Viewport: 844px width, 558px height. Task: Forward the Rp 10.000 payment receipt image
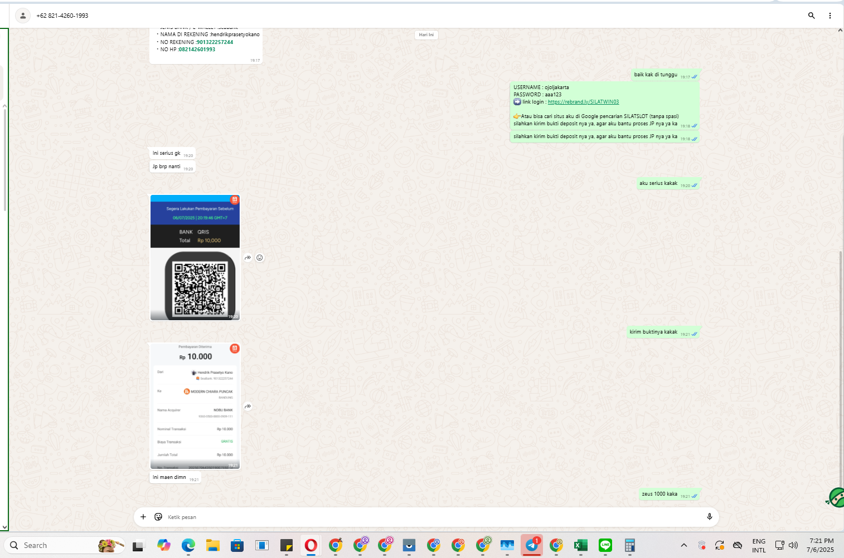(248, 407)
